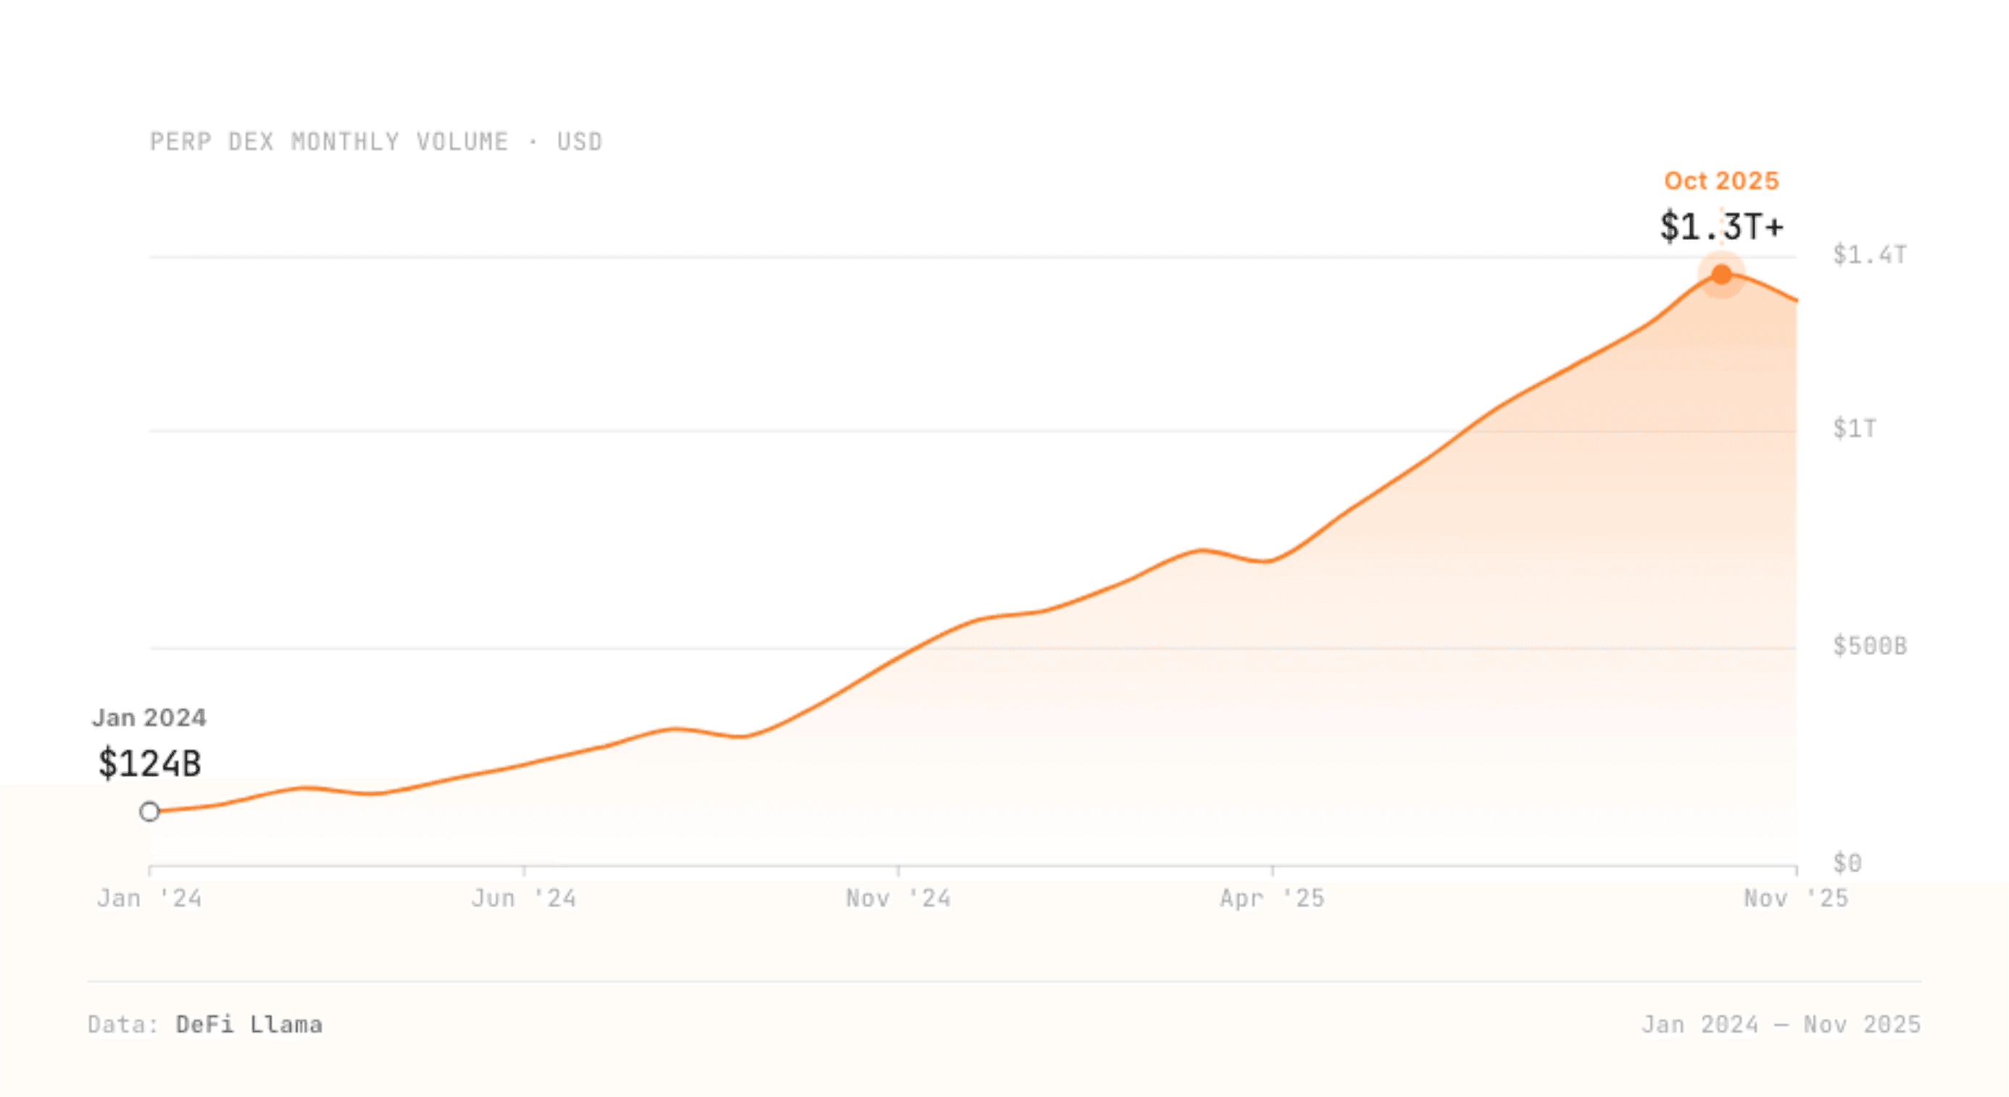Click the Jan '24 x-axis label
Screen dimensions: 2009x1097
pyautogui.click(x=150, y=898)
